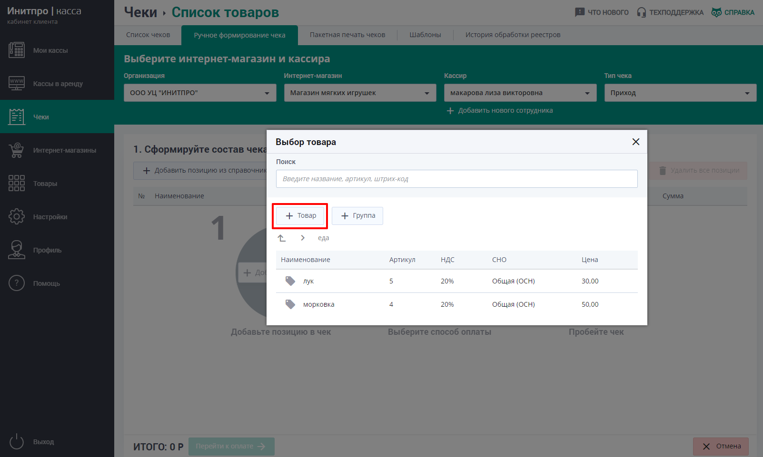Click the ЧТО НОВОГО speech bubble icon

[x=579, y=12]
